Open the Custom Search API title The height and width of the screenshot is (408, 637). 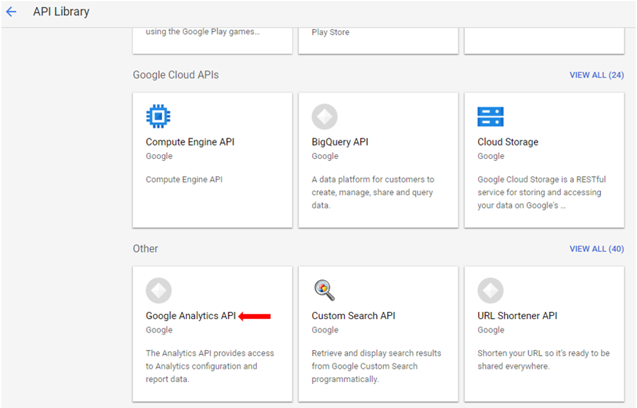tap(353, 316)
